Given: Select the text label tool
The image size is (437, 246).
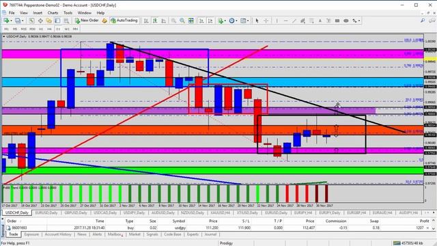Looking at the screenshot, I should click(328, 20).
